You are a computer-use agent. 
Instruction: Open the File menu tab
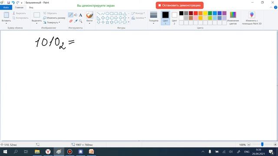[6, 7]
